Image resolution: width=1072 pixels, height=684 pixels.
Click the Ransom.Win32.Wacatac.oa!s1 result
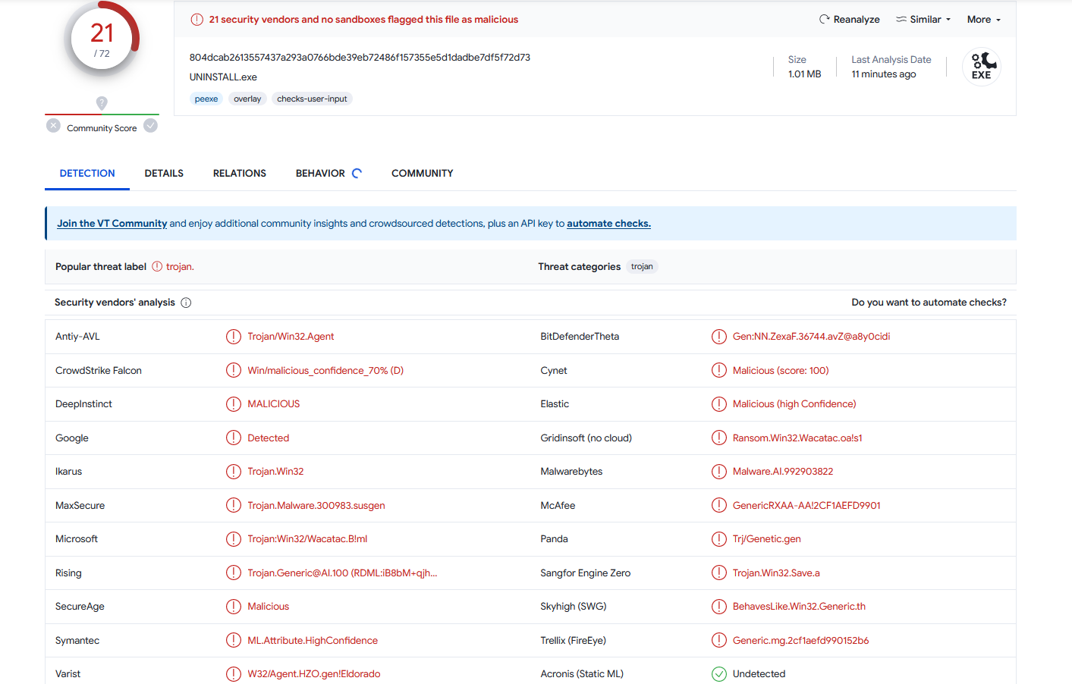[797, 438]
